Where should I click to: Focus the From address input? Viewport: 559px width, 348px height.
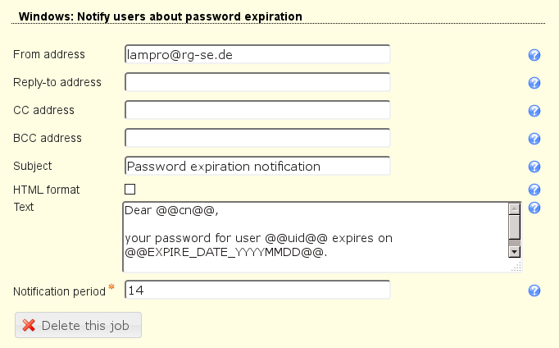click(x=257, y=54)
